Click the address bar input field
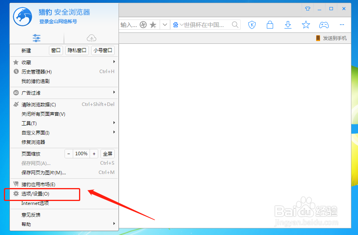Image resolution: width=358 pixels, height=235 pixels. [x=129, y=25]
